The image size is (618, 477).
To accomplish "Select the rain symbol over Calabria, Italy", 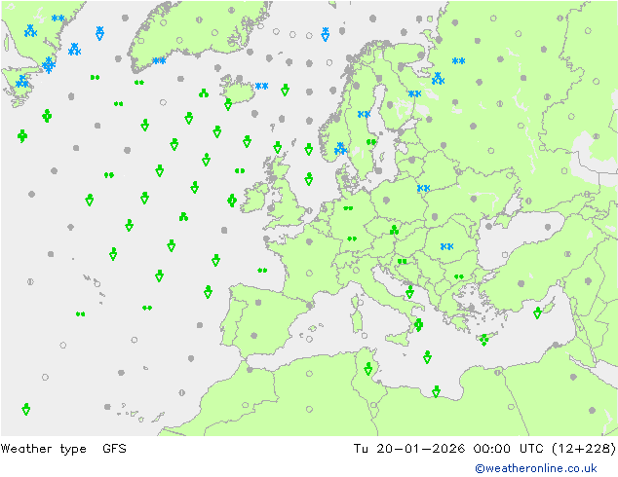I will click(418, 325).
